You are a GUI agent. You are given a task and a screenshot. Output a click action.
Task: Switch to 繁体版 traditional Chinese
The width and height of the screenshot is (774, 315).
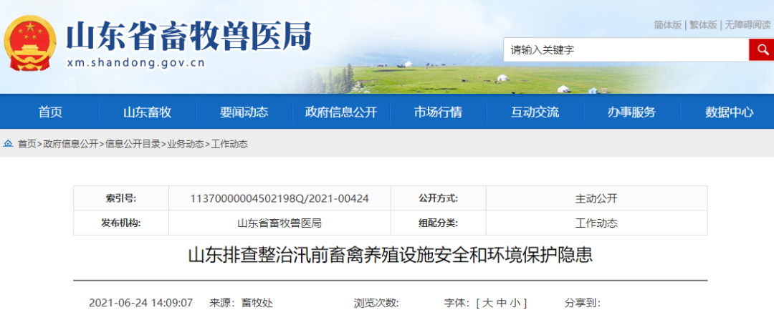point(703,25)
